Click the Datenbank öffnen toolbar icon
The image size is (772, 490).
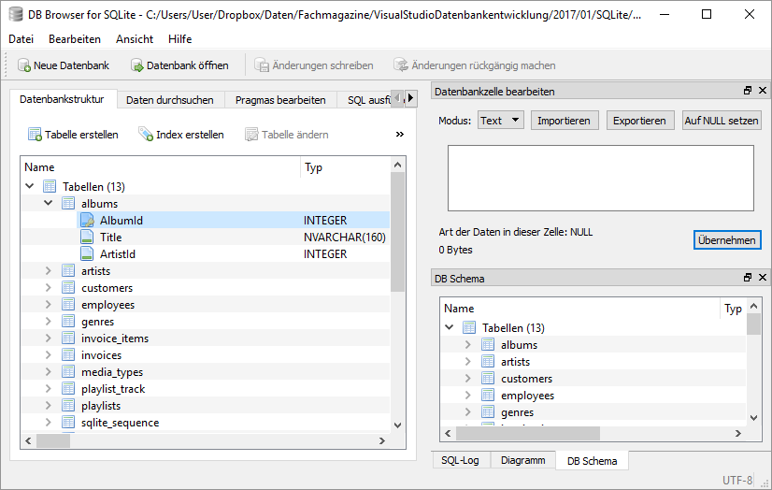point(136,65)
